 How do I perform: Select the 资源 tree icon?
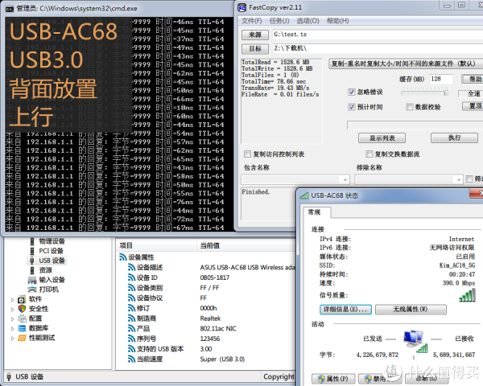point(32,270)
